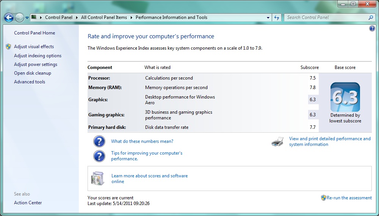Viewport: 379px width, 216px height.
Task: Minimize the Control Panel window
Action: point(343,4)
